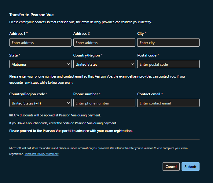Viewport: 213px width, 183px height.
Task: Click the voucher code instruction sentence
Action: (63, 123)
